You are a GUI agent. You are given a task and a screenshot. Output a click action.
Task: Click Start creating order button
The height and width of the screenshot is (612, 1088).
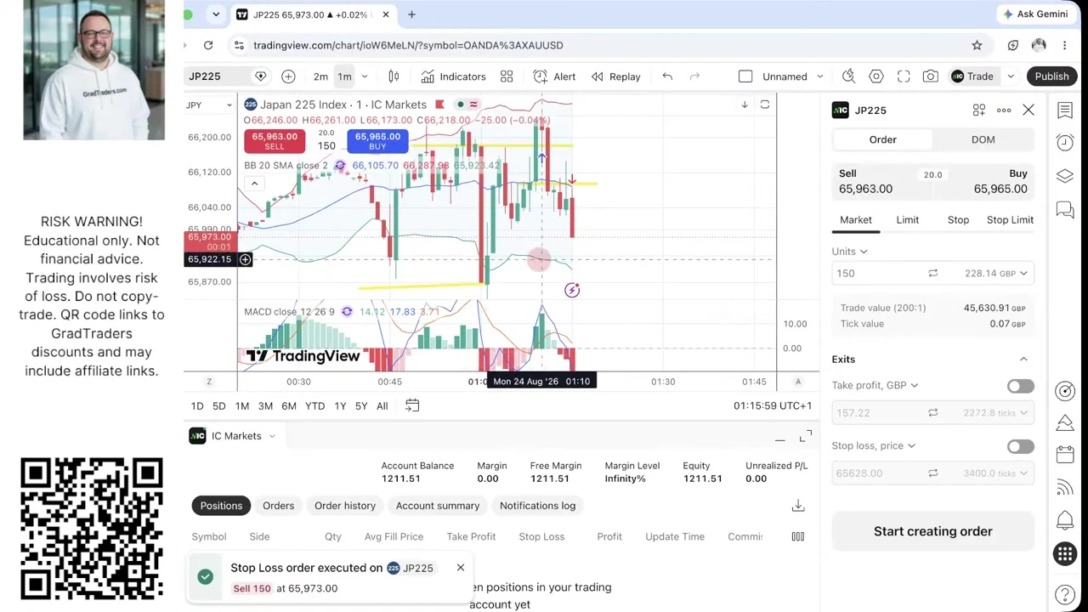(933, 531)
